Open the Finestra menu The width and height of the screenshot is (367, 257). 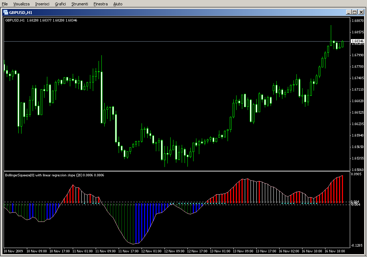click(x=100, y=4)
